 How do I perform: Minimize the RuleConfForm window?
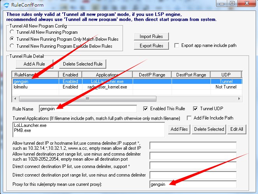tap(222, 3)
